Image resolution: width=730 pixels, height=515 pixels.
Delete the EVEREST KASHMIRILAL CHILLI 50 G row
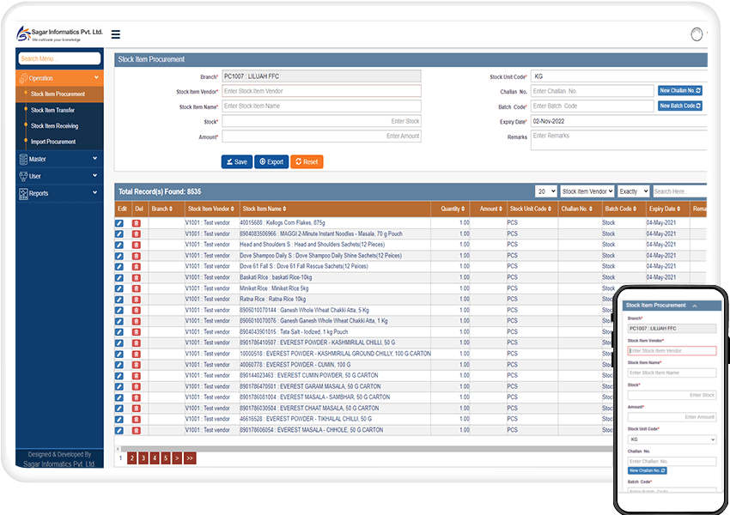pos(137,342)
